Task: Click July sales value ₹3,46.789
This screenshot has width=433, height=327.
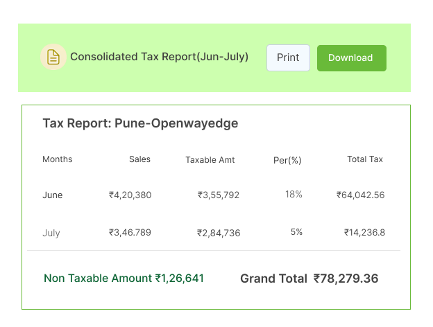Action: point(130,232)
